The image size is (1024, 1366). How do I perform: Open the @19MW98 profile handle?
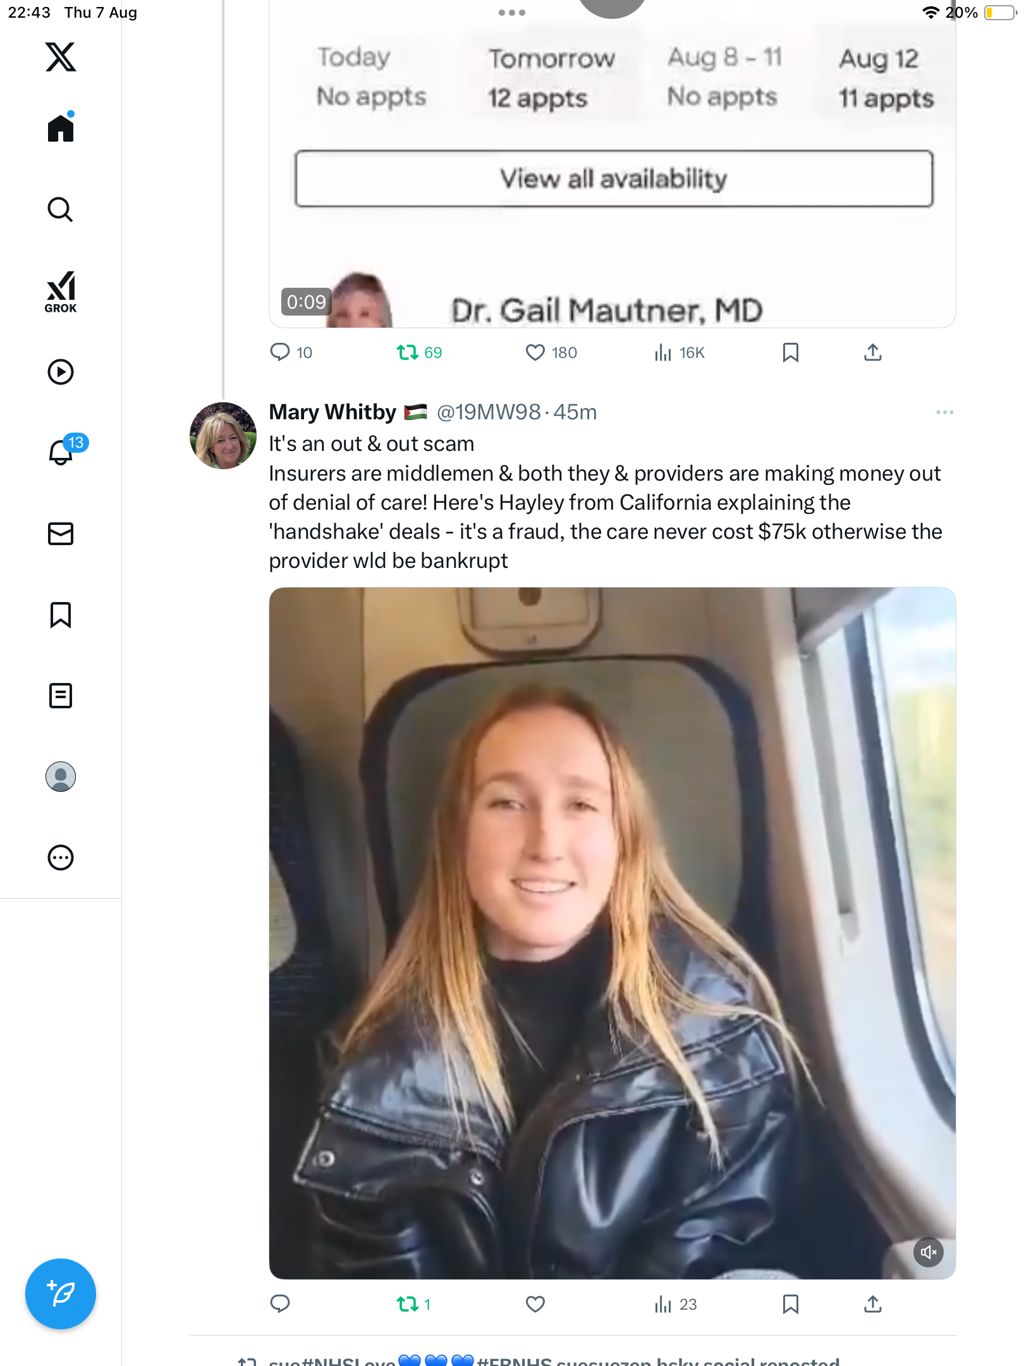click(x=489, y=412)
